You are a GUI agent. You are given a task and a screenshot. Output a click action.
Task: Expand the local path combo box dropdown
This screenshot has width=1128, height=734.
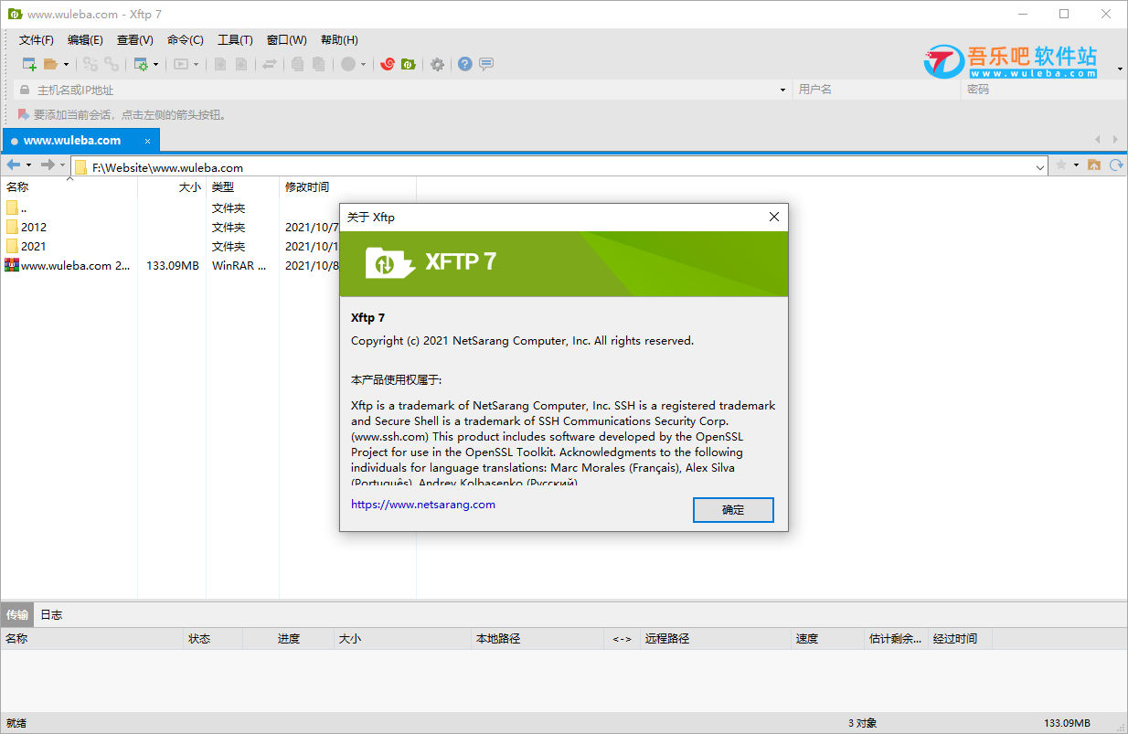pos(1041,167)
